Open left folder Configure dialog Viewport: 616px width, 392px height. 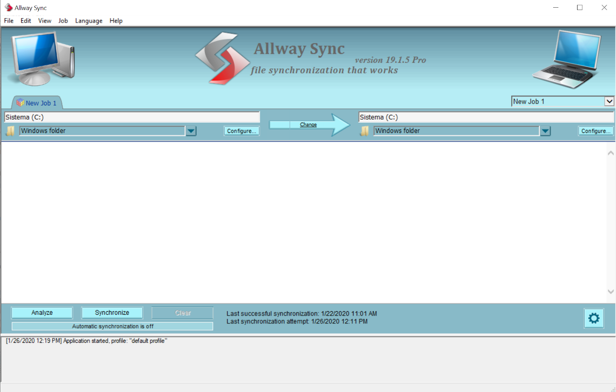pyautogui.click(x=241, y=131)
